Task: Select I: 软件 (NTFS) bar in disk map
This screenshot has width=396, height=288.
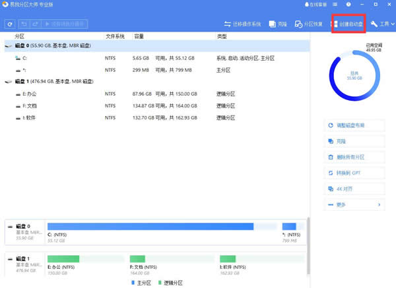Action: click(262, 259)
